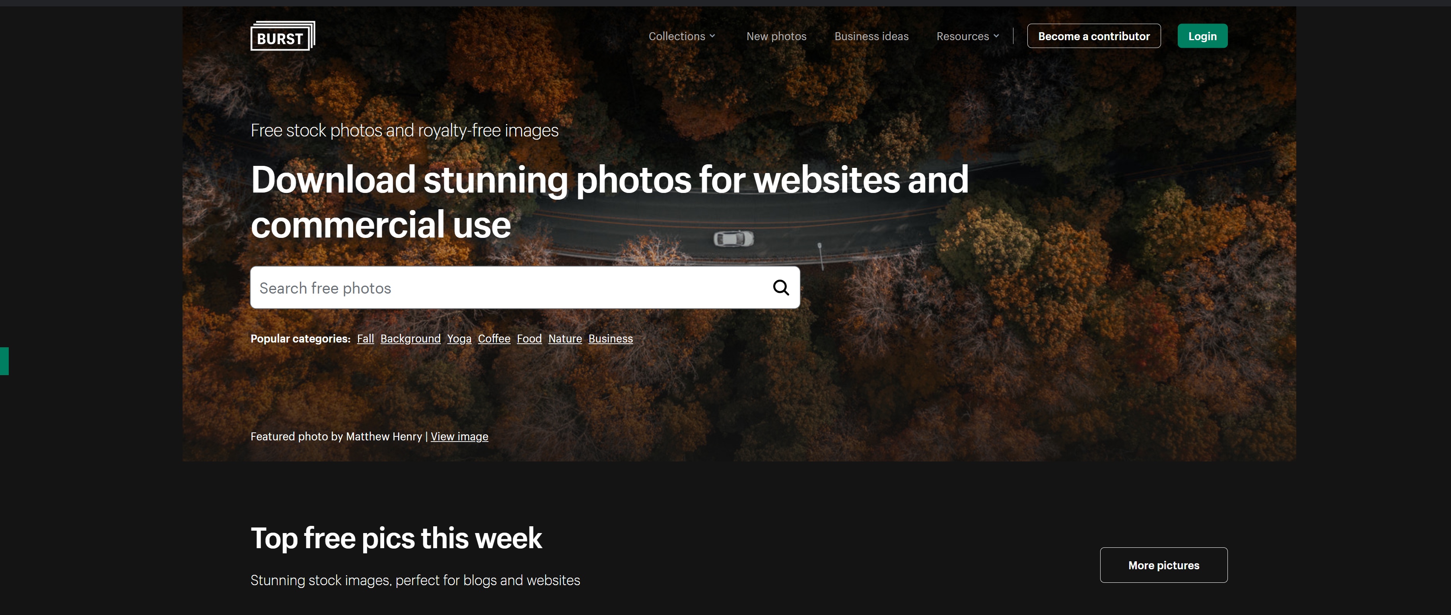Browse the Nature category link
The image size is (1451, 615).
point(565,339)
